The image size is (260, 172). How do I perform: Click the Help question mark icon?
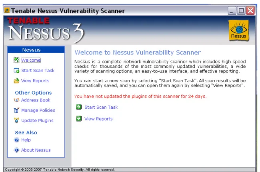tap(16, 140)
